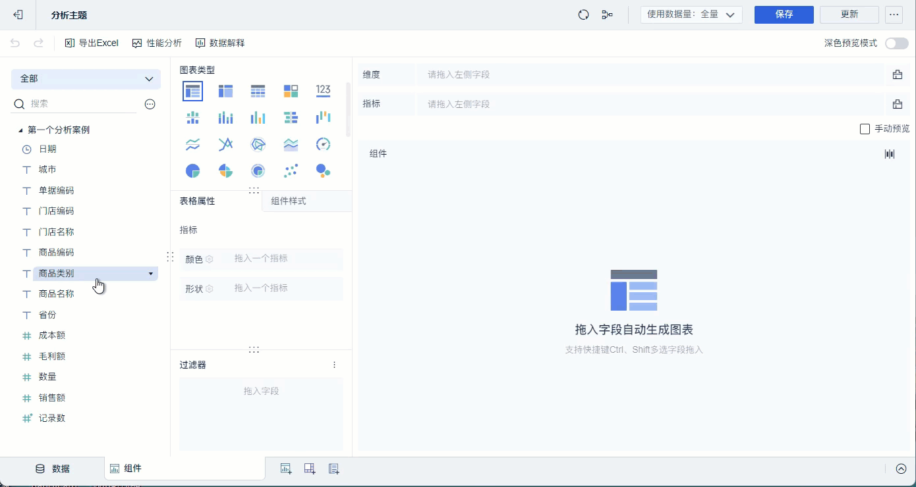Click the collapse arrow at bottom right
This screenshot has width=916, height=487.
point(902,469)
